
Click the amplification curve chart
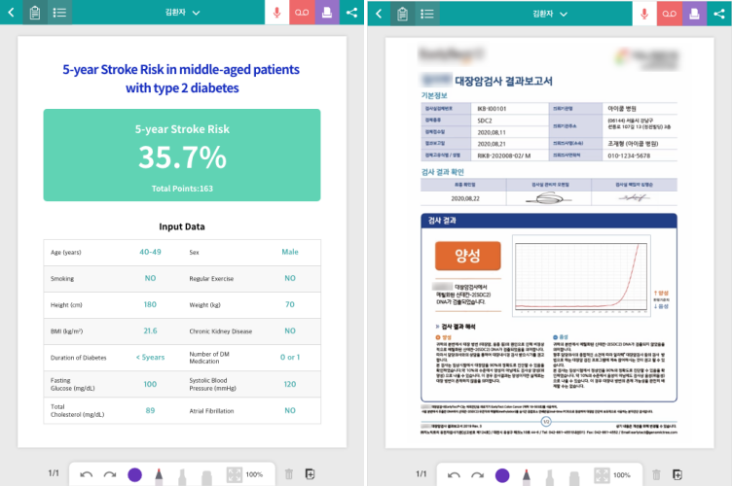tap(581, 276)
